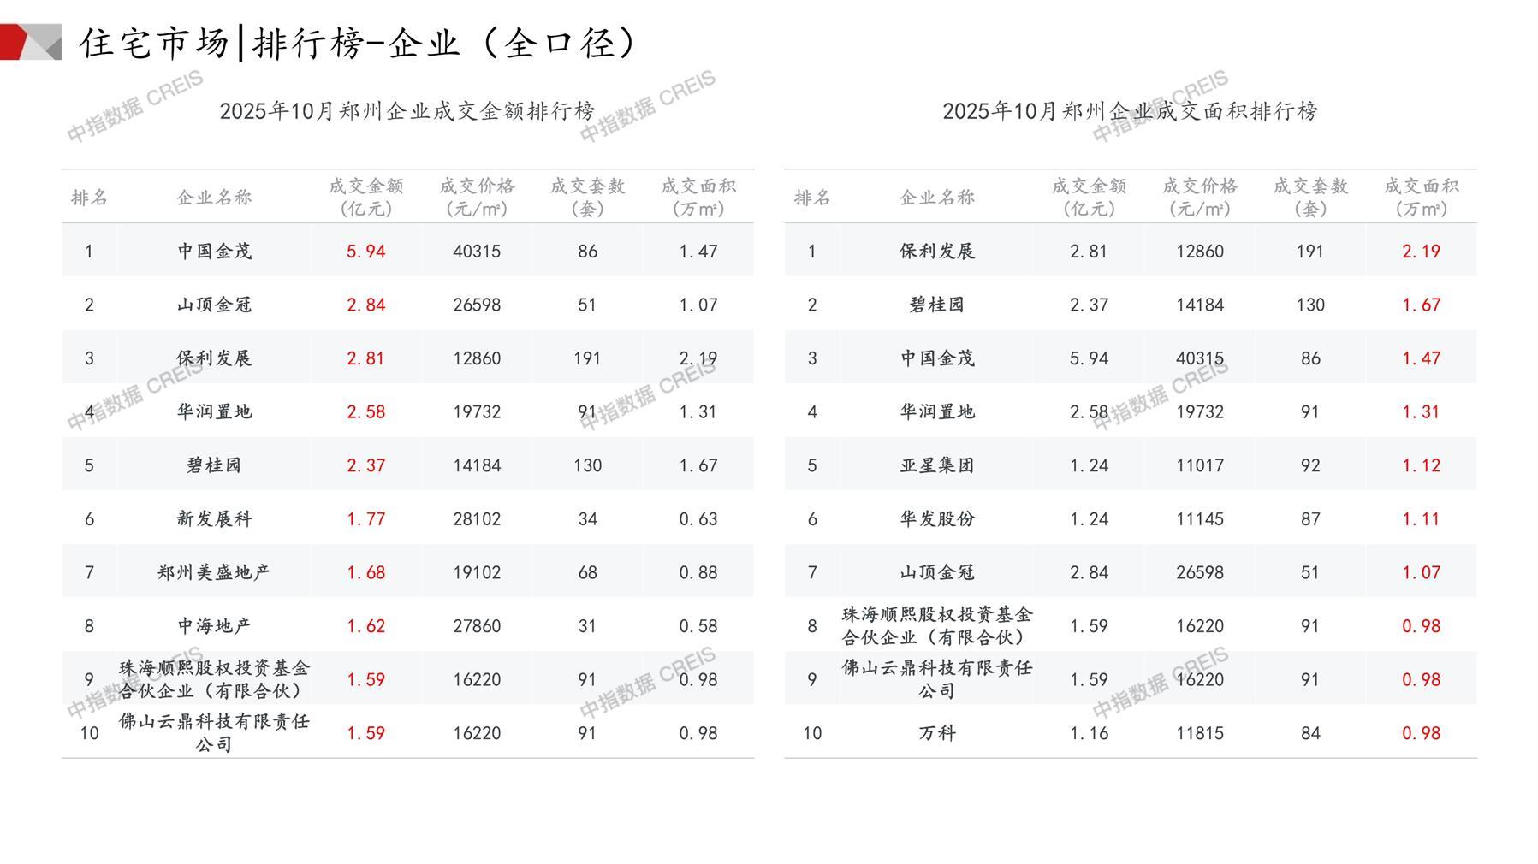Select the red 1.12 area value
The image size is (1538, 864).
pyautogui.click(x=1421, y=465)
